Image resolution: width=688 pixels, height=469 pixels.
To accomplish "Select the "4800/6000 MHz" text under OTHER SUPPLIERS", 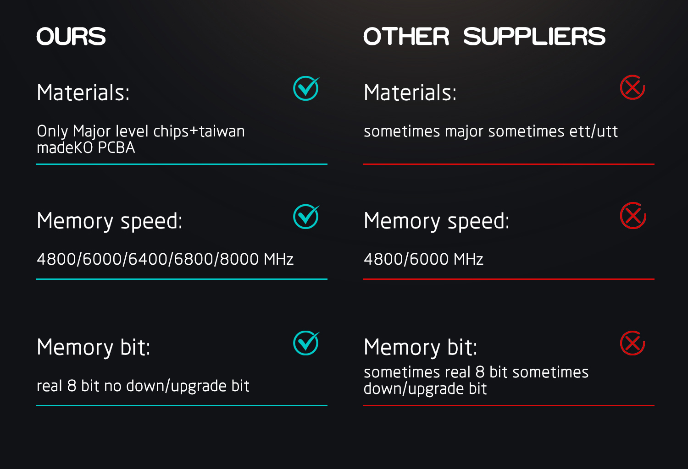I will coord(423,259).
